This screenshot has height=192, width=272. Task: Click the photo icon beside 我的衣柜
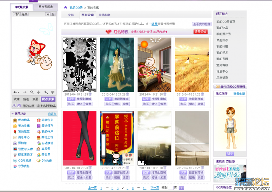(x=19, y=105)
